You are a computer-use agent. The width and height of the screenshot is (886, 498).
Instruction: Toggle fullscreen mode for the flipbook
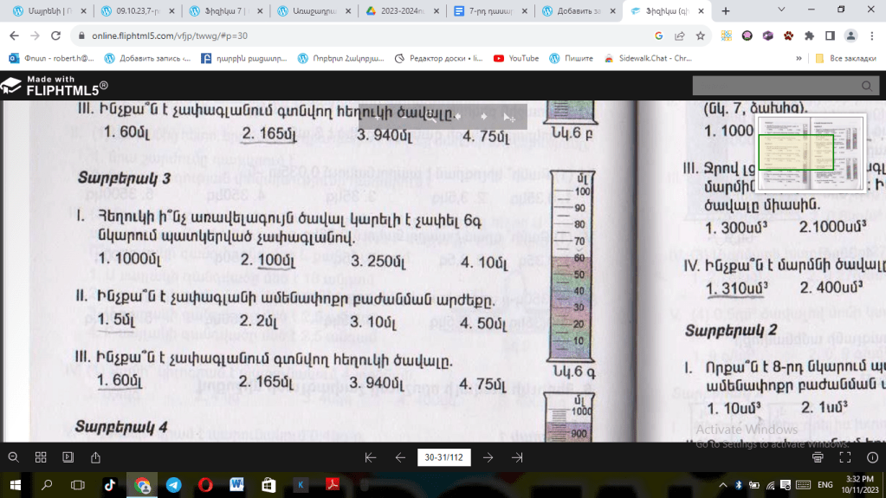click(x=844, y=457)
